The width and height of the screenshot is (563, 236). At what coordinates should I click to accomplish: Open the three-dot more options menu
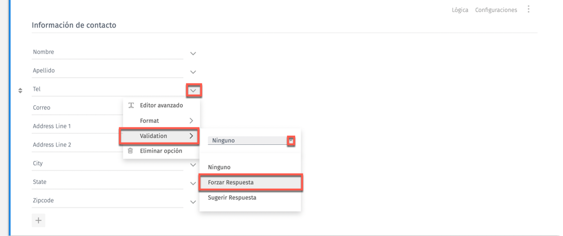click(529, 10)
